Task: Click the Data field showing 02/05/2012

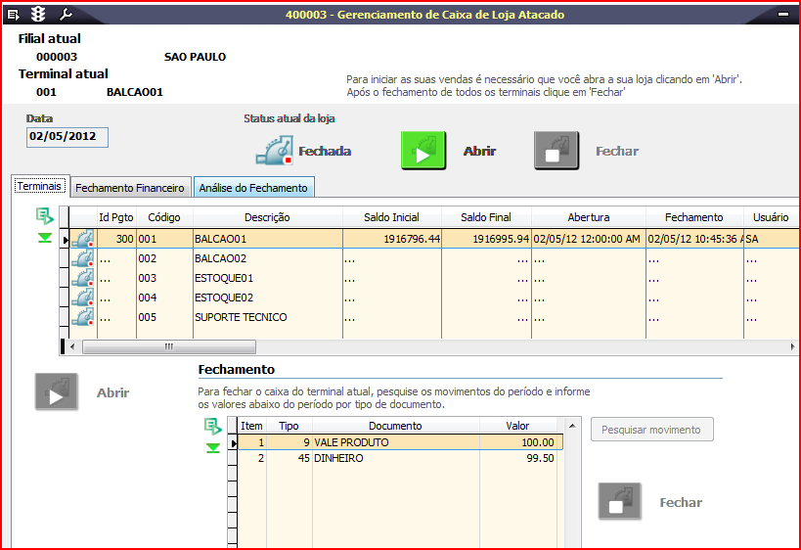Action: click(x=67, y=136)
